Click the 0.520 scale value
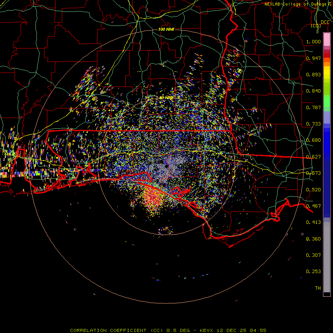The width and height of the screenshot is (333, 333). [x=313, y=190]
